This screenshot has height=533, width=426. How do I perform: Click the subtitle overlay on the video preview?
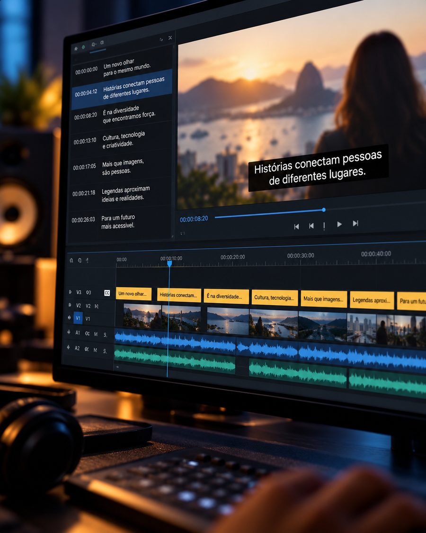click(318, 168)
